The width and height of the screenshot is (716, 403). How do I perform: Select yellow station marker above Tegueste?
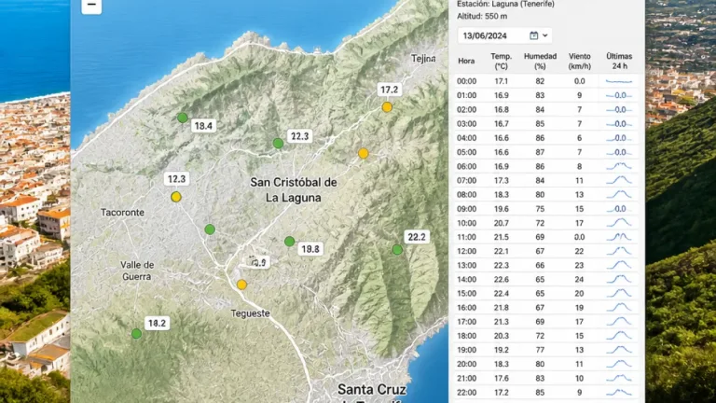(242, 285)
